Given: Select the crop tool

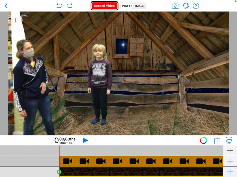Looking at the screenshot, I should [x=216, y=140].
